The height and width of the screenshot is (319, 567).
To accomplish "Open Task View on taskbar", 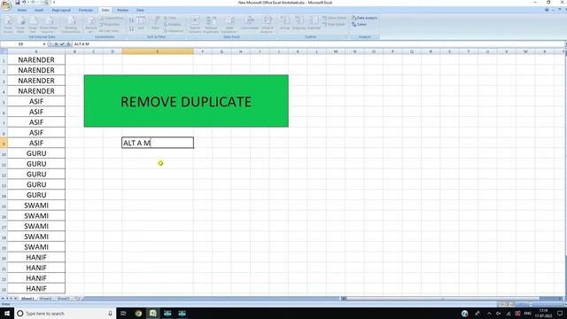I will pos(123,313).
